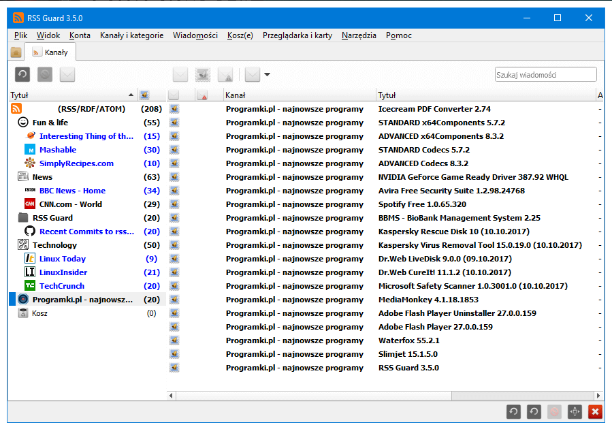The width and height of the screenshot is (612, 429).
Task: Click messages importance column header icon
Action: click(203, 95)
